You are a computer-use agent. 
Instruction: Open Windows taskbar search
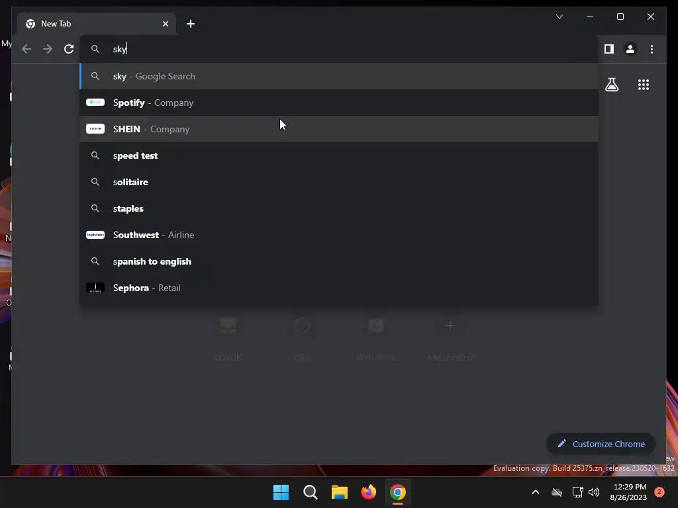310,492
